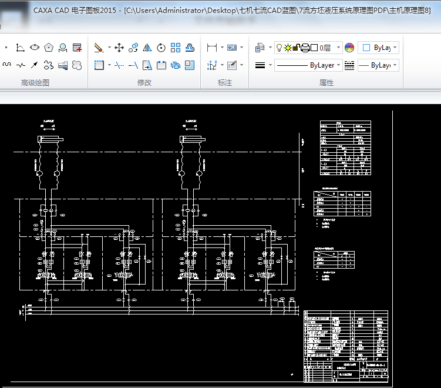Choose the Array tool icon
441x388 pixels.
coord(175,48)
